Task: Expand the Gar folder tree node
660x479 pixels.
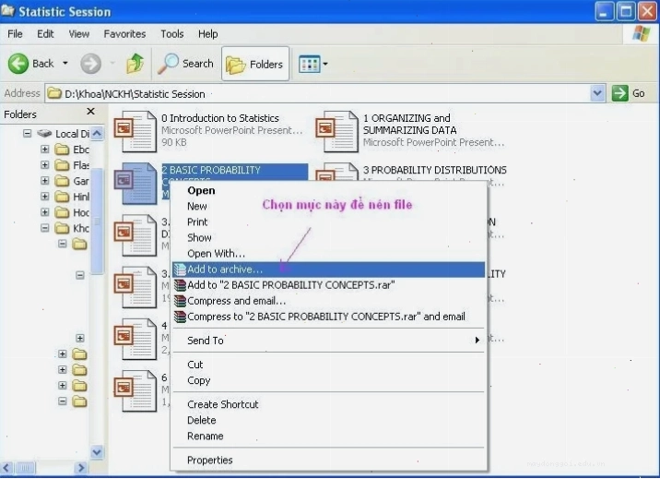Action: point(44,181)
